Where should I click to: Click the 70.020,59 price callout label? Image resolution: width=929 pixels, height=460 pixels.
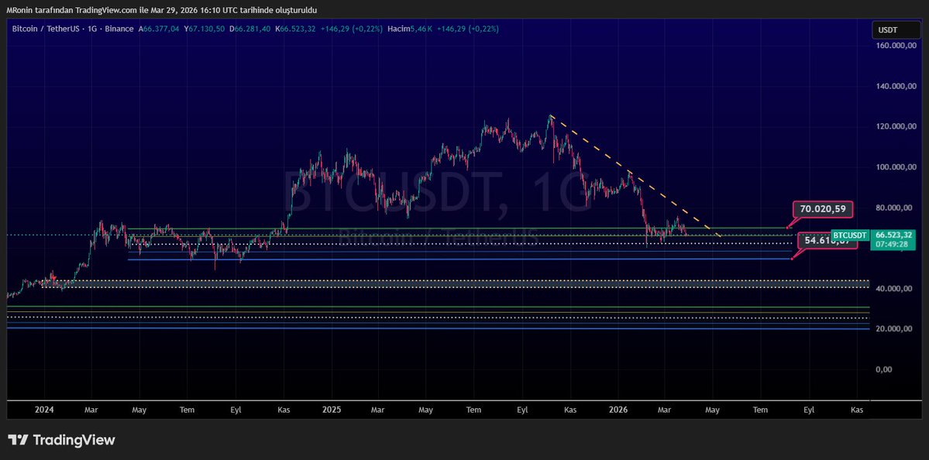(823, 209)
